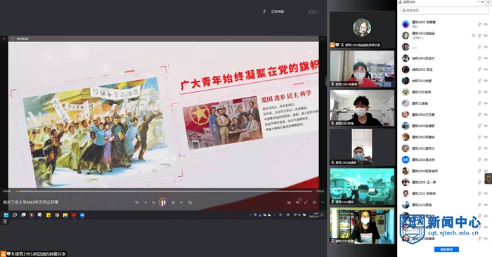The width and height of the screenshot is (492, 257).
Task: Skip to the next track in the player
Action: pos(181,202)
